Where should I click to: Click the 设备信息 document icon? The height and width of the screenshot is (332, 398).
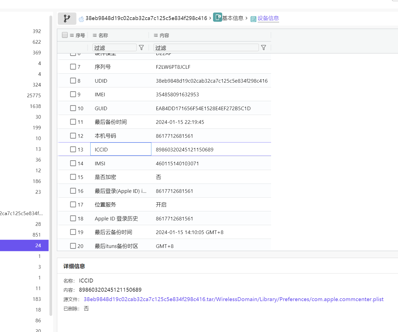tap(253, 19)
